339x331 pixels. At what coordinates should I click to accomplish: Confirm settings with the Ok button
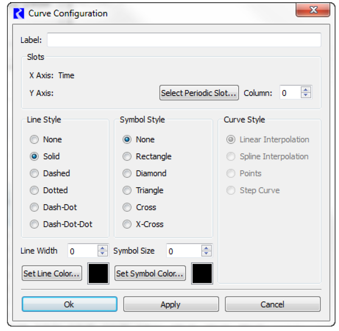pyautogui.click(x=69, y=304)
